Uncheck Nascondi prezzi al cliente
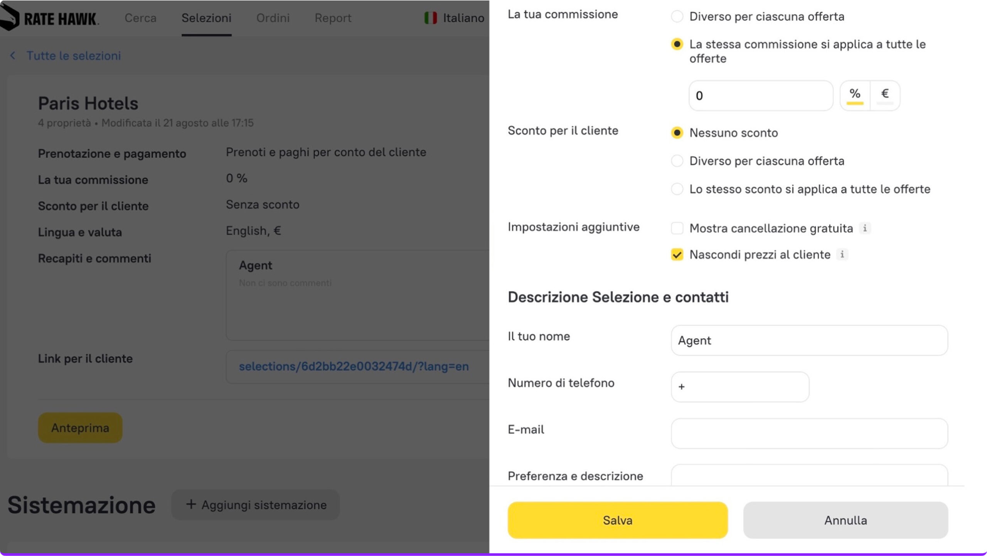 677,254
